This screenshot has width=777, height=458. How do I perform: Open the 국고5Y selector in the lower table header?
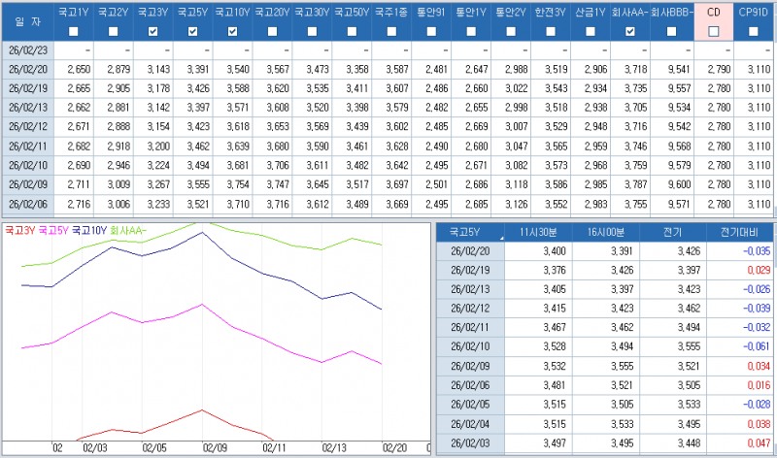[470, 232]
